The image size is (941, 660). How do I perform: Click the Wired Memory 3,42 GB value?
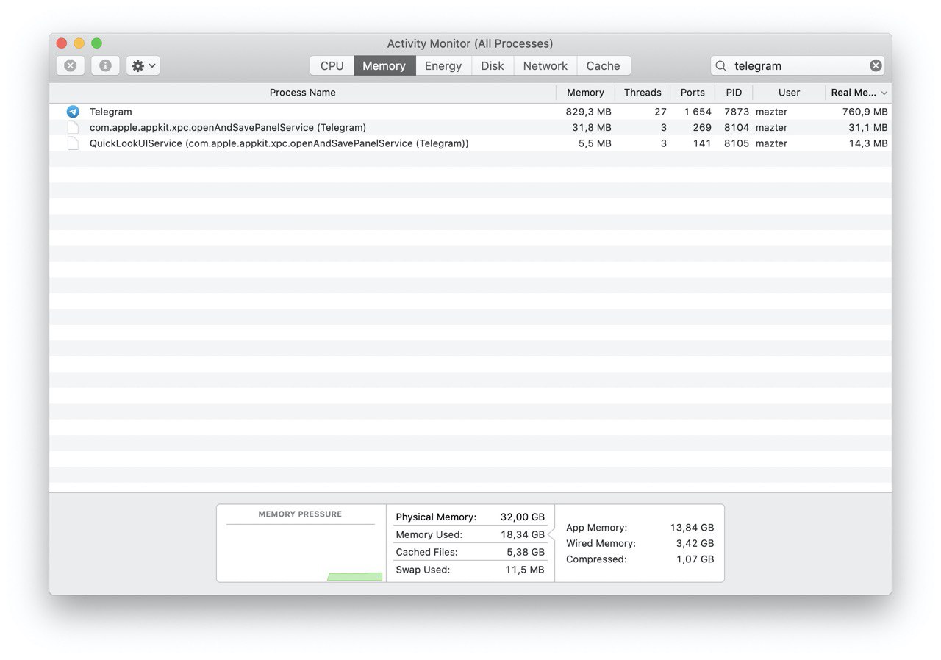[695, 543]
